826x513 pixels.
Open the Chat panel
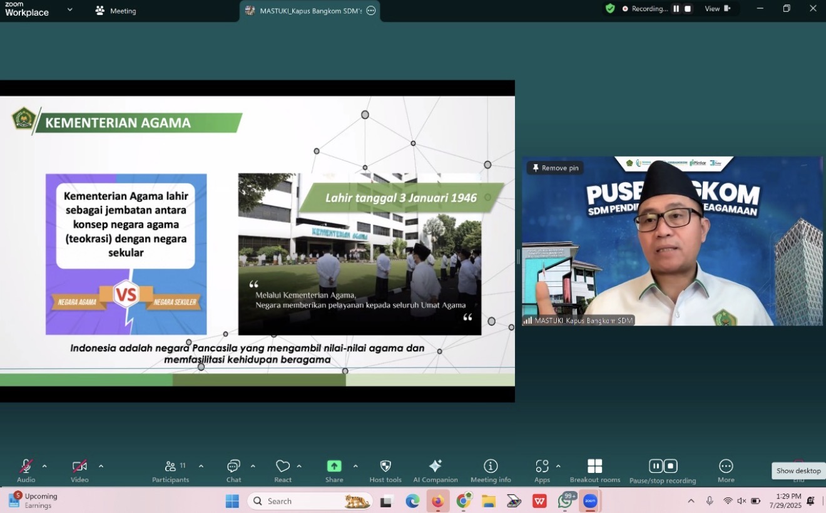pos(233,470)
